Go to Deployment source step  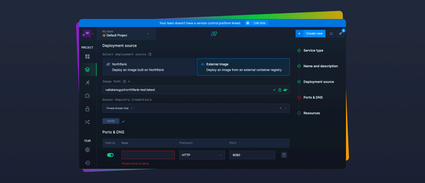click(318, 82)
